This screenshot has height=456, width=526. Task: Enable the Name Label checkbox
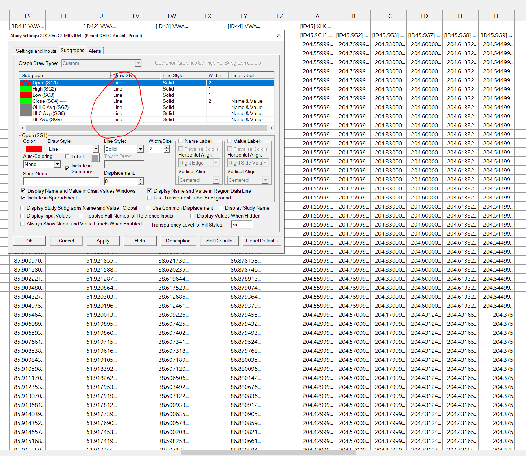[181, 141]
